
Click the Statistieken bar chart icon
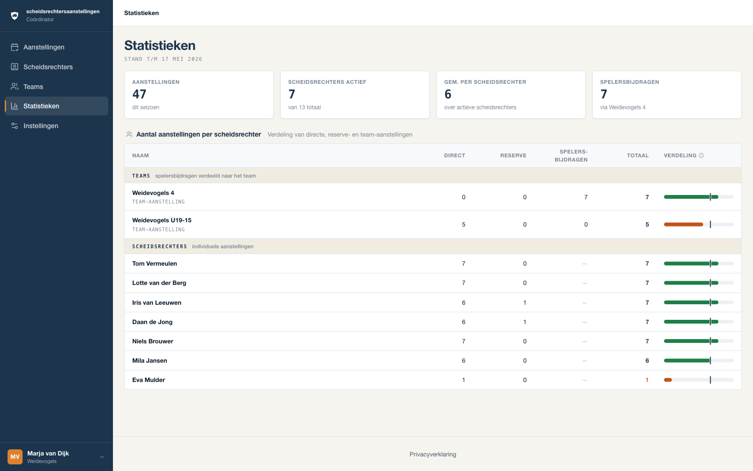[x=15, y=106]
